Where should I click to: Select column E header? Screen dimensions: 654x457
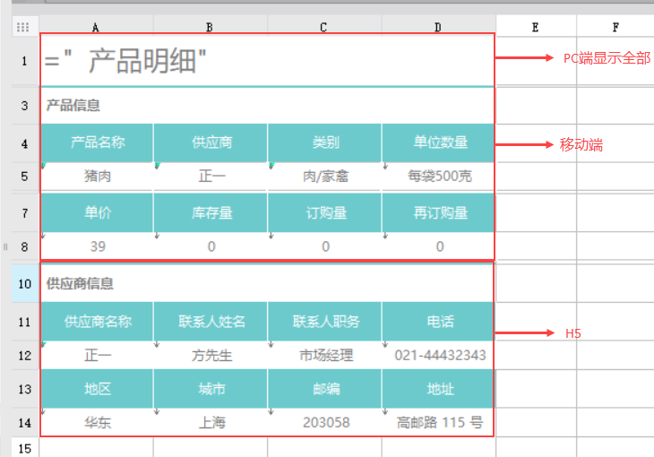[536, 27]
